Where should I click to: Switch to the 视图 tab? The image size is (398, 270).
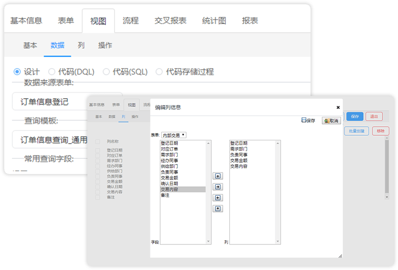98,21
